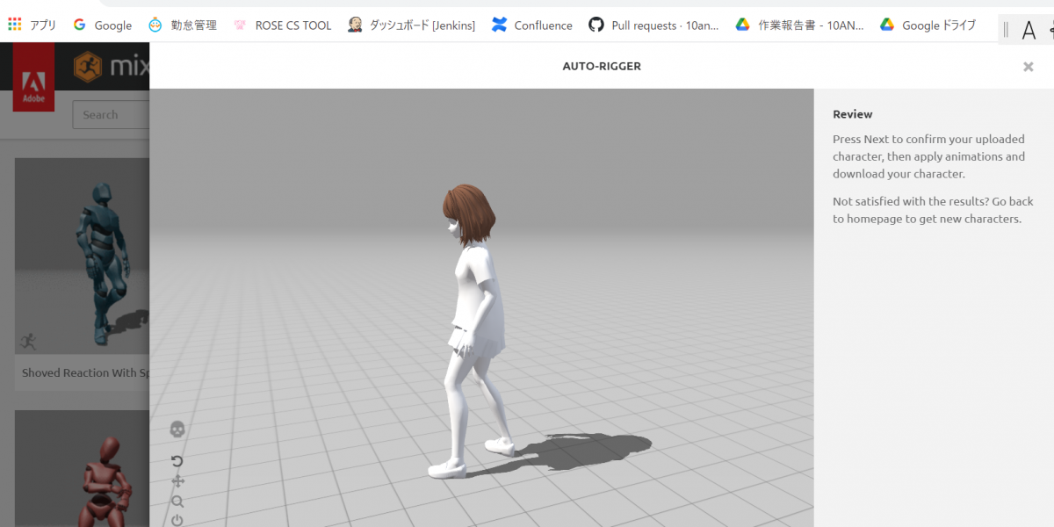Open the Jenkins ダッシュボード bookmark

coord(411,25)
